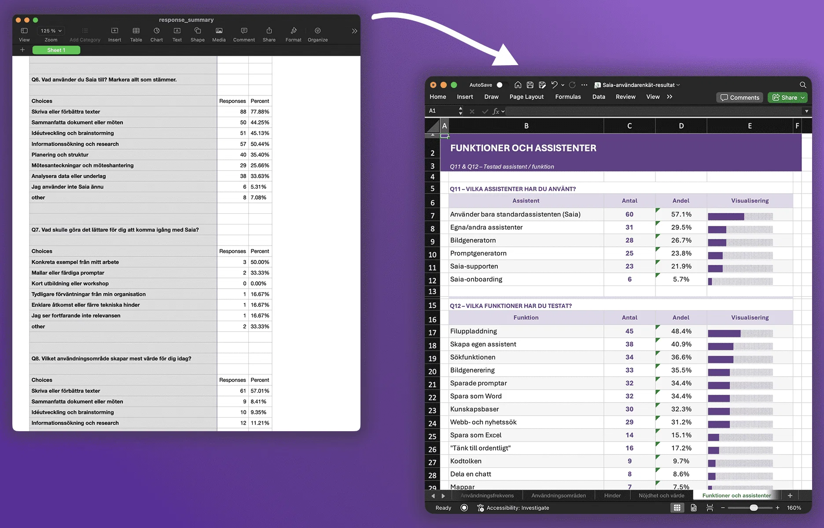Screen dimensions: 824x528
Task: Click the Save icon in Excel's title bar
Action: pos(530,85)
